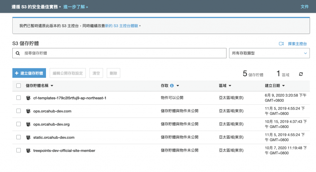Click the 區域 column sort arrow

(x=230, y=86)
